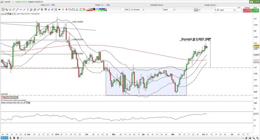This screenshot has width=260, height=140.
Task: Click the Share button at bottom left
Action: click(x=5, y=138)
